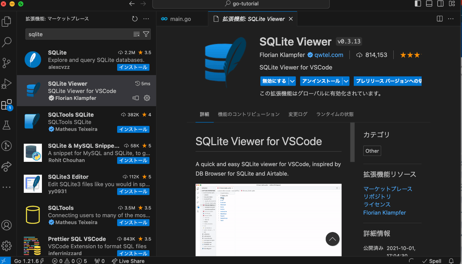
Task: Select SQLite Viewer in the extension list
Action: [86, 91]
